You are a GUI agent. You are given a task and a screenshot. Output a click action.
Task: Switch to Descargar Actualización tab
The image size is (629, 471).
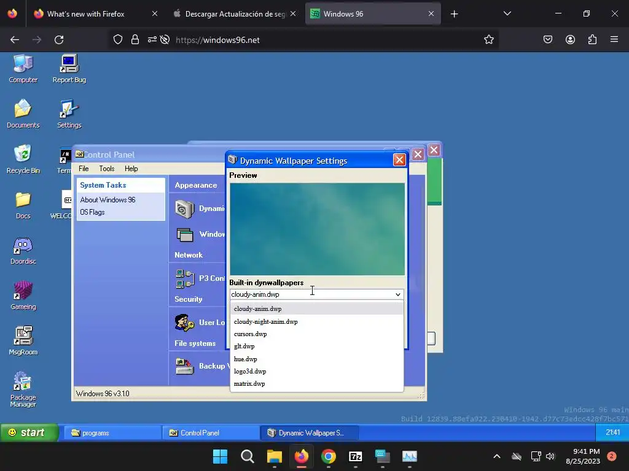point(235,13)
